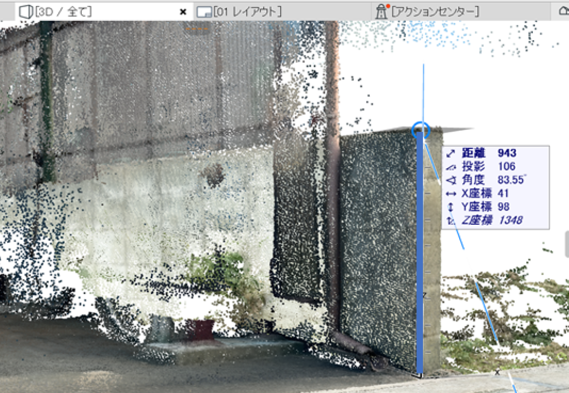The image size is (569, 393).
Task: Click the X座標 horizontal arrow icon
Action: 451,193
